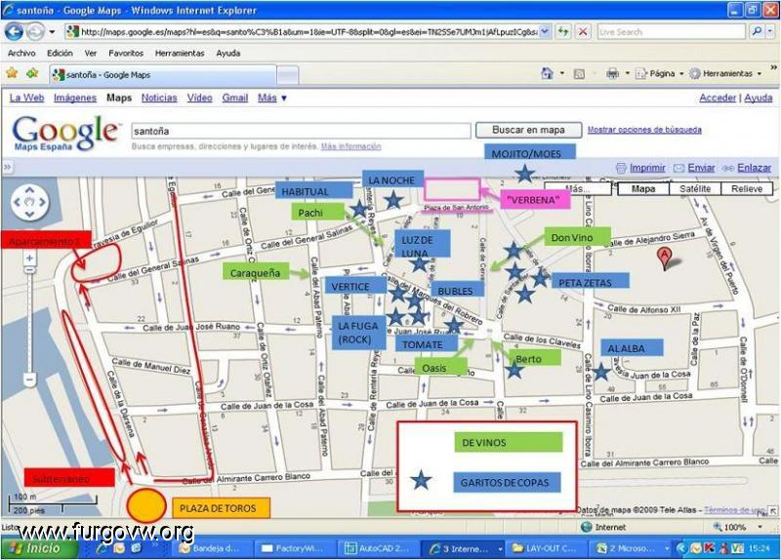Click the vertical zoom slider track
Screen dimensions: 781x560
[x=30, y=324]
